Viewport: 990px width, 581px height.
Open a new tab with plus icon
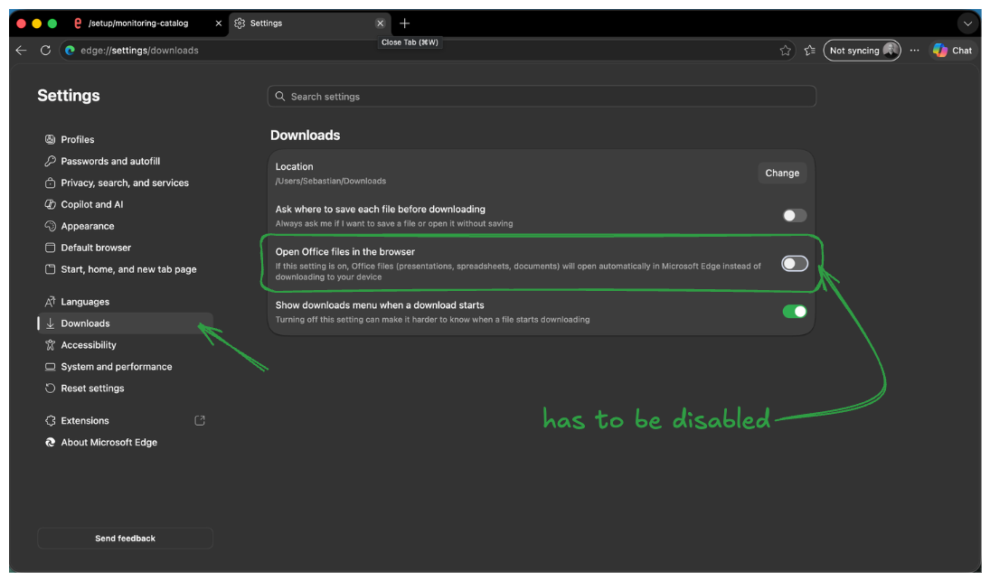tap(405, 23)
